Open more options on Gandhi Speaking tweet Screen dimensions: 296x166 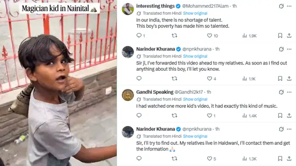click(x=289, y=92)
